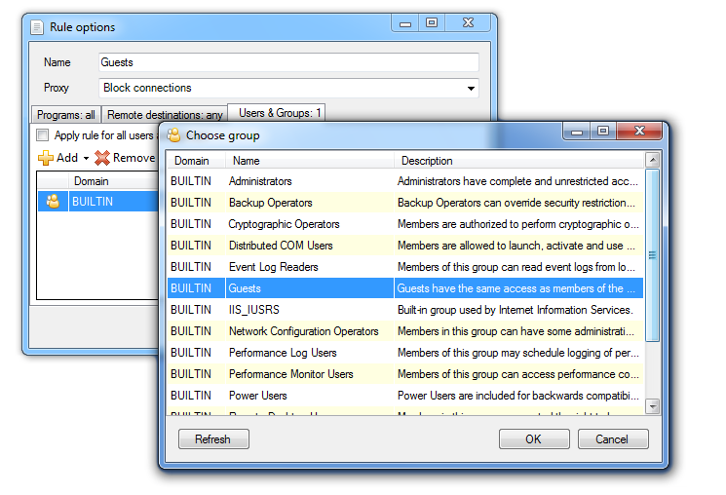Click the red X Remove icon
The width and height of the screenshot is (726, 495).
102,158
